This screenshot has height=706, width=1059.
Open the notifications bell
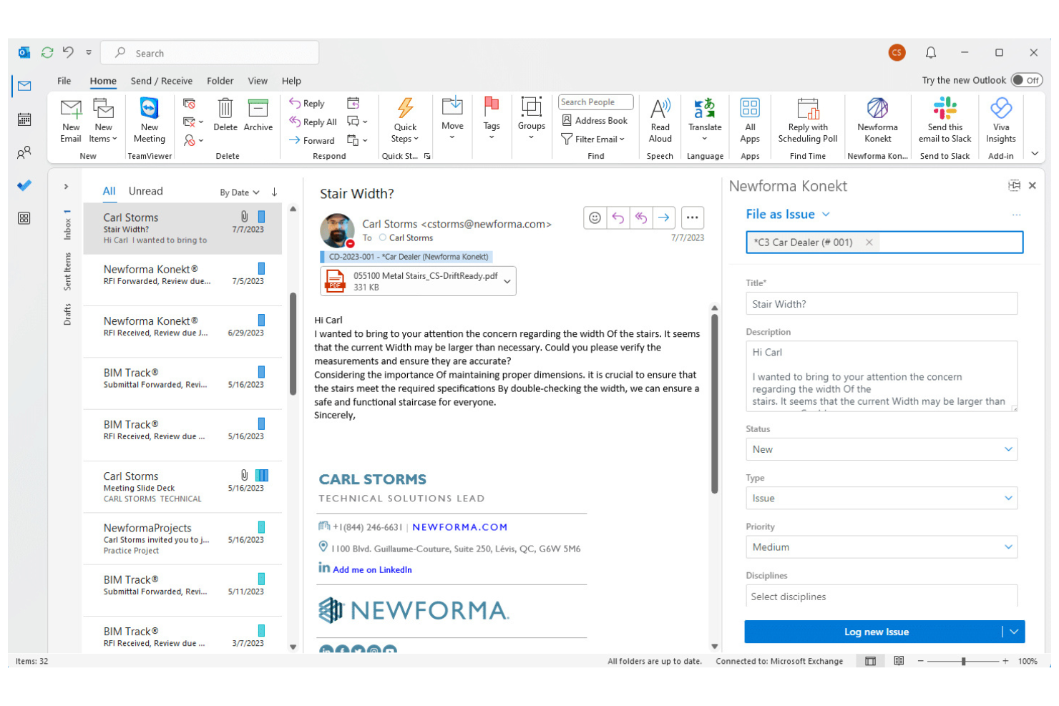(931, 52)
